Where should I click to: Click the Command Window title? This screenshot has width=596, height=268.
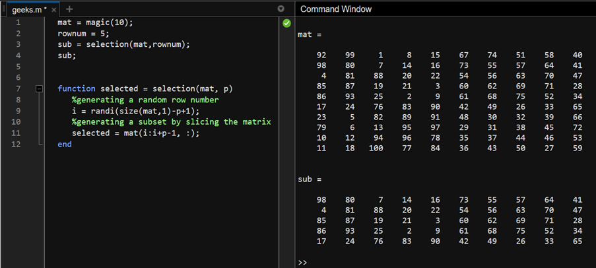(336, 9)
